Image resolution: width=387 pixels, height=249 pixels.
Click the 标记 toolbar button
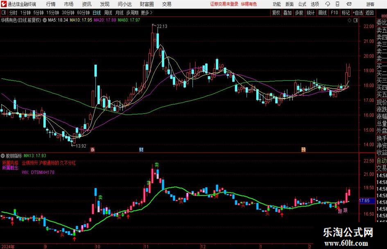click(346, 13)
